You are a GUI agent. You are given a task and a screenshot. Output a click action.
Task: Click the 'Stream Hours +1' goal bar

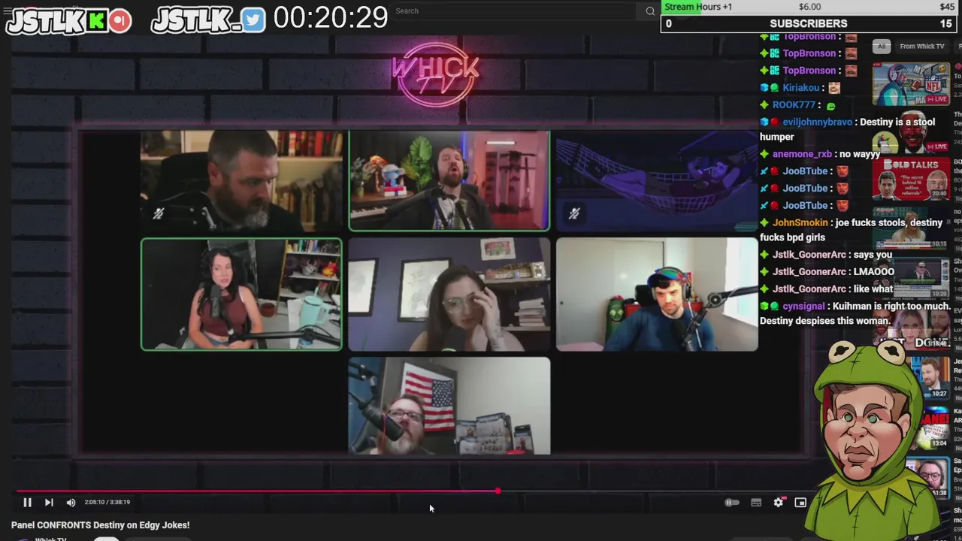click(x=809, y=7)
